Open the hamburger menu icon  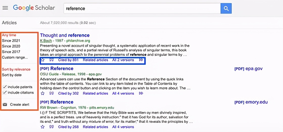tap(5, 8)
